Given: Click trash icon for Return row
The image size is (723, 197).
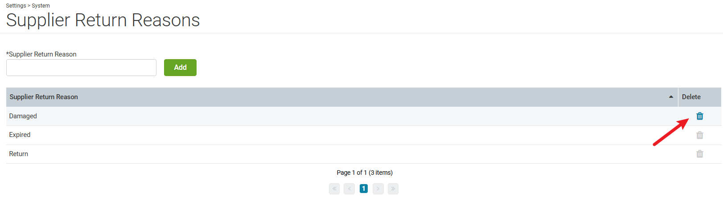Looking at the screenshot, I should coord(699,154).
